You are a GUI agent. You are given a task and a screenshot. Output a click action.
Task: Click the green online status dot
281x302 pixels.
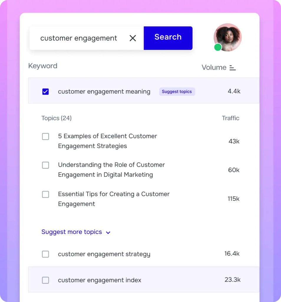(218, 47)
